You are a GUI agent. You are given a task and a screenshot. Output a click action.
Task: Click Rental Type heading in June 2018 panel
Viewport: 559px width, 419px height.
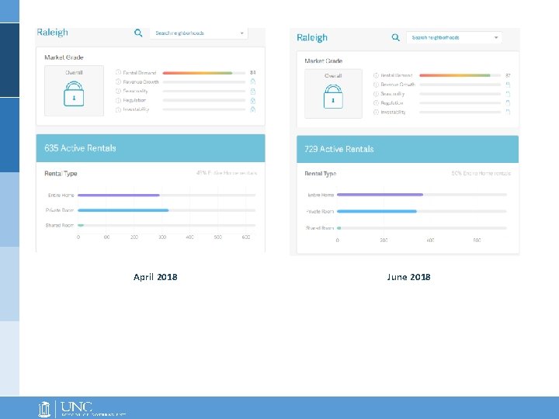coord(320,174)
